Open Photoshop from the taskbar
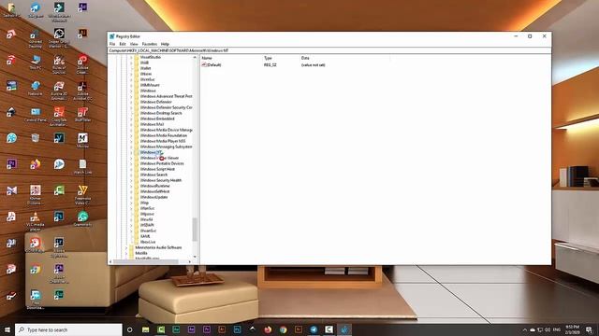 click(x=237, y=329)
